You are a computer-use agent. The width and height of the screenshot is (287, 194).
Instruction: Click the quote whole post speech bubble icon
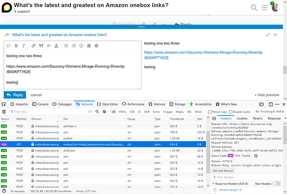(8, 46)
